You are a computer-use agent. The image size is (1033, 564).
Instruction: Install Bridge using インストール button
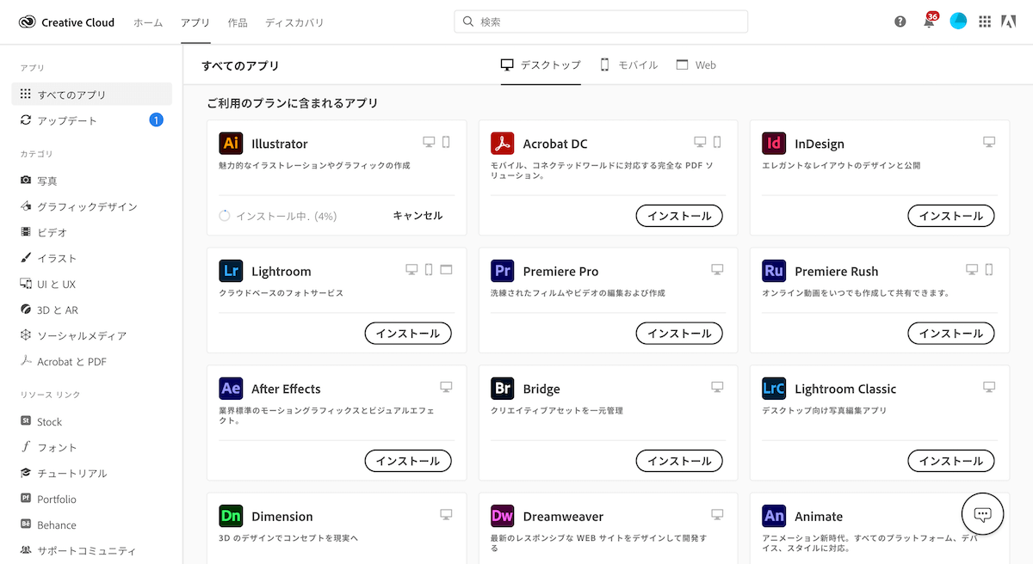pos(679,461)
